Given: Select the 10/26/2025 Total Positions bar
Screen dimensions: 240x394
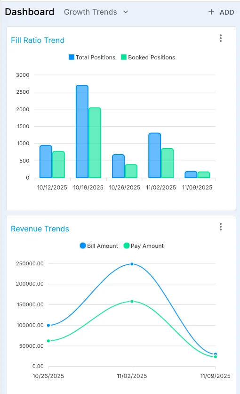Looking at the screenshot, I should [x=119, y=166].
